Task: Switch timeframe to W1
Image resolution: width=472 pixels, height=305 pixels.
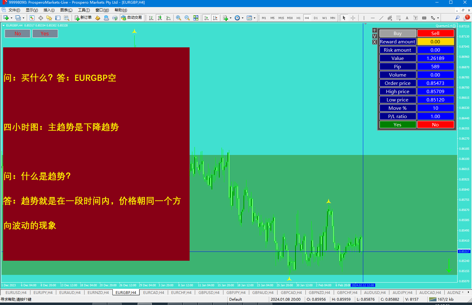Action: (324, 18)
